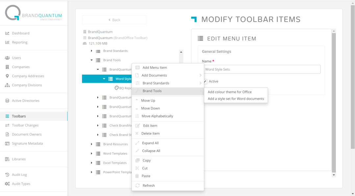Open the Reporting page
Viewport: 355px width, 196px height.
point(20,42)
